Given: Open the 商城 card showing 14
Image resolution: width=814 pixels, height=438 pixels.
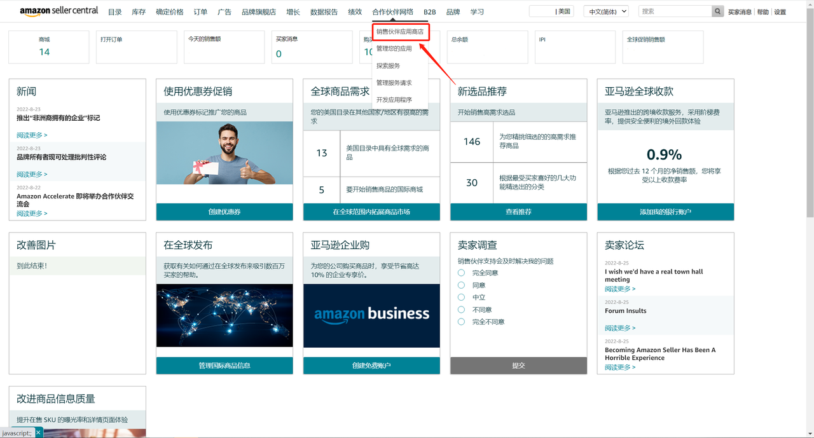Looking at the screenshot, I should tap(49, 47).
